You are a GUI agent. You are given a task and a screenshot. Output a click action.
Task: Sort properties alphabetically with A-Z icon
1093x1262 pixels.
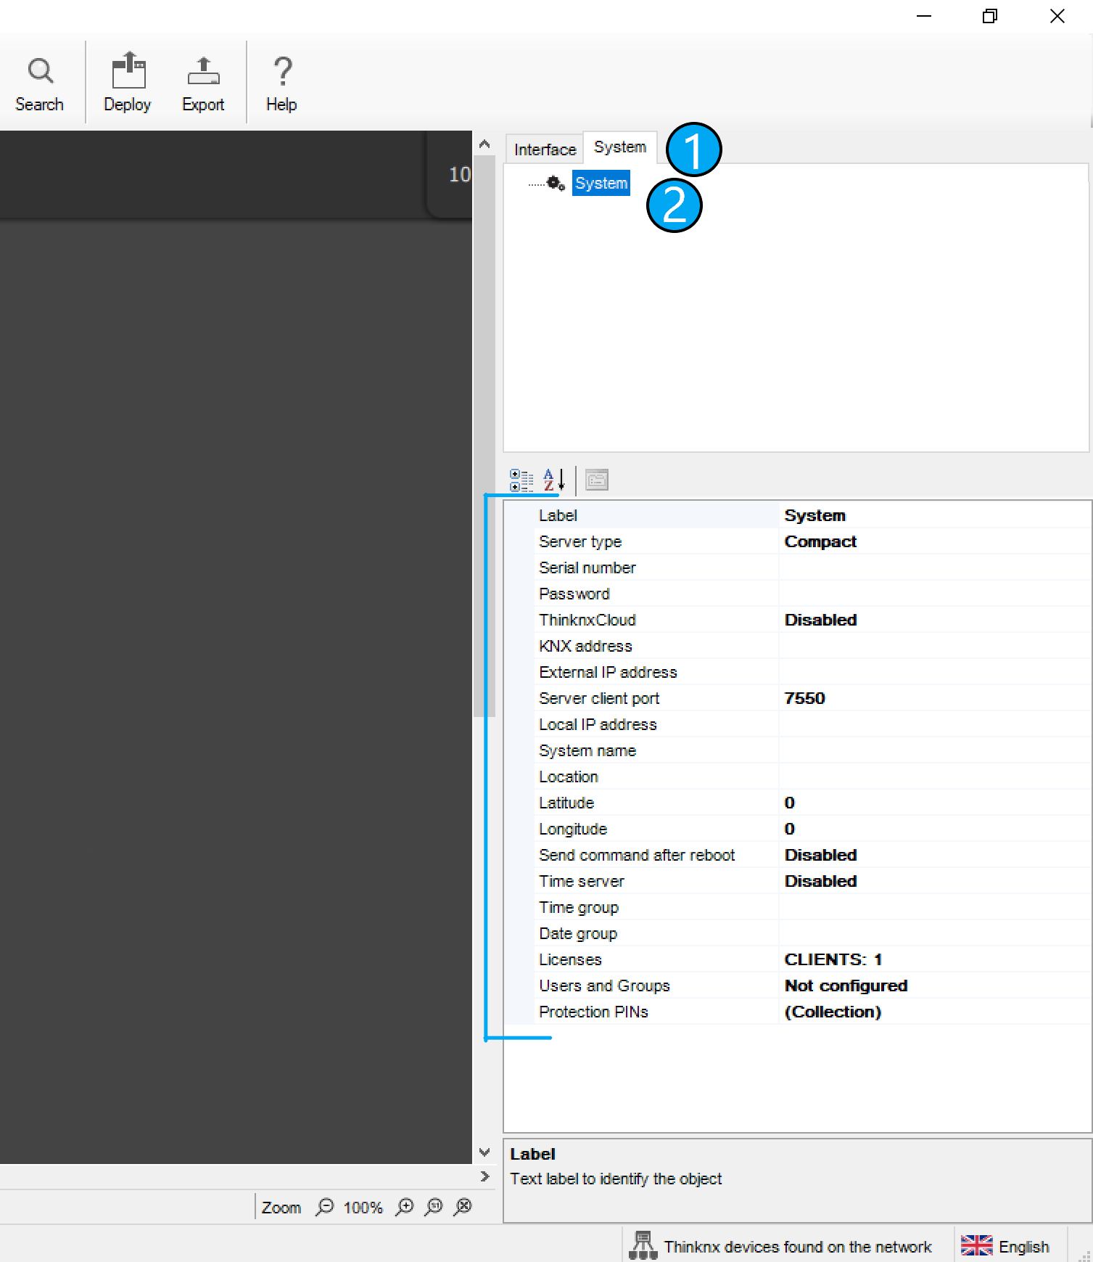553,480
